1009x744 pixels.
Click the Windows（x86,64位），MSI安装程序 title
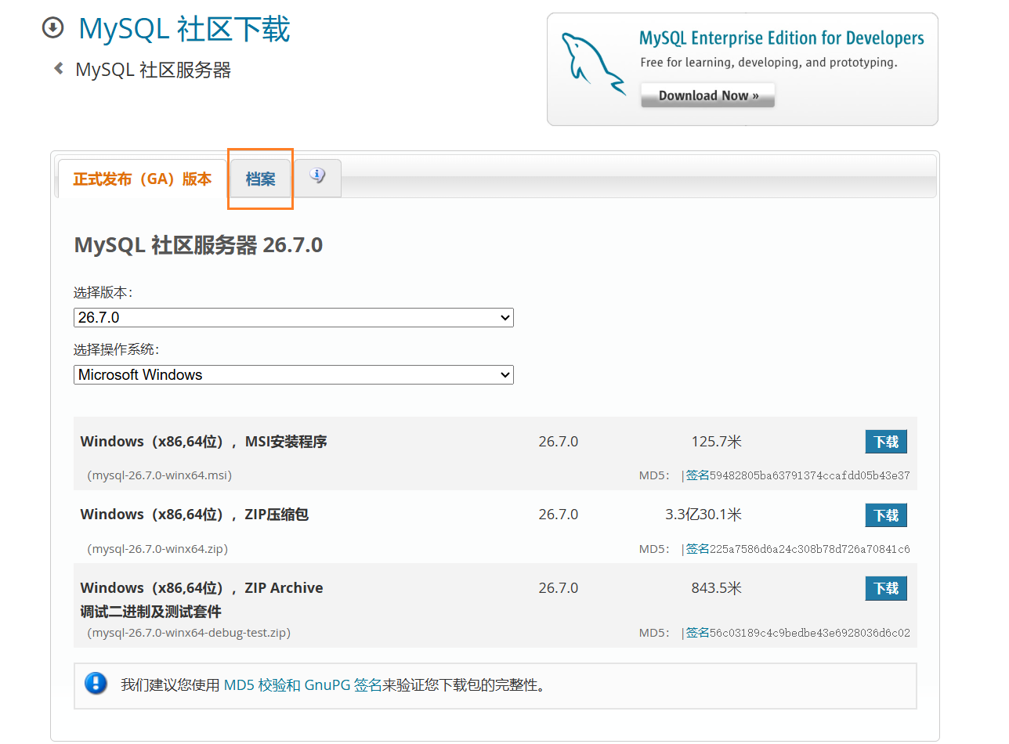point(204,442)
